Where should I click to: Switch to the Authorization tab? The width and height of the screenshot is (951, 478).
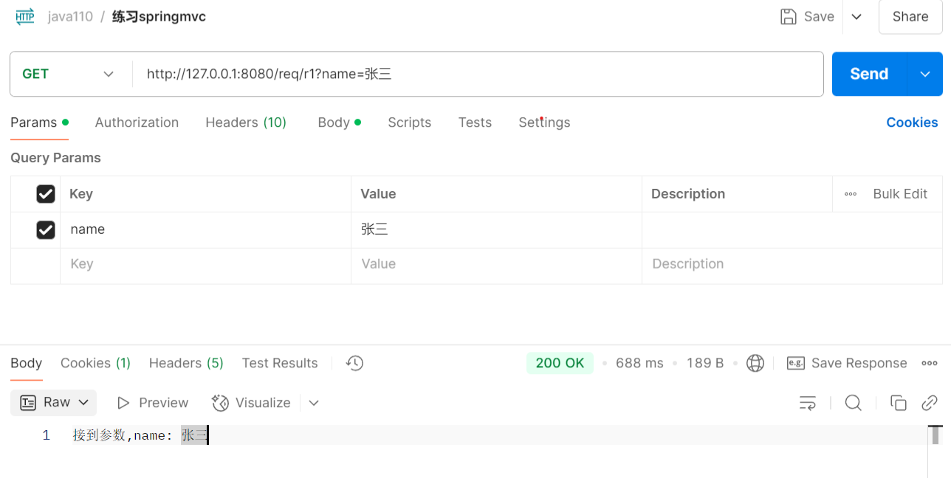click(137, 122)
